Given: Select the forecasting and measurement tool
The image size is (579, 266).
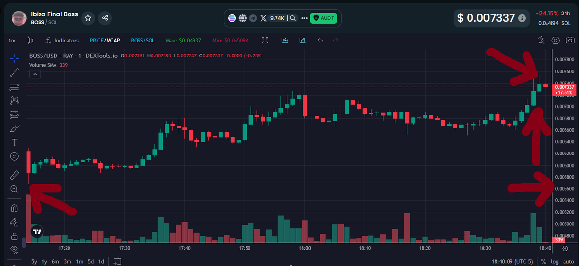Looking at the screenshot, I should pos(14,114).
